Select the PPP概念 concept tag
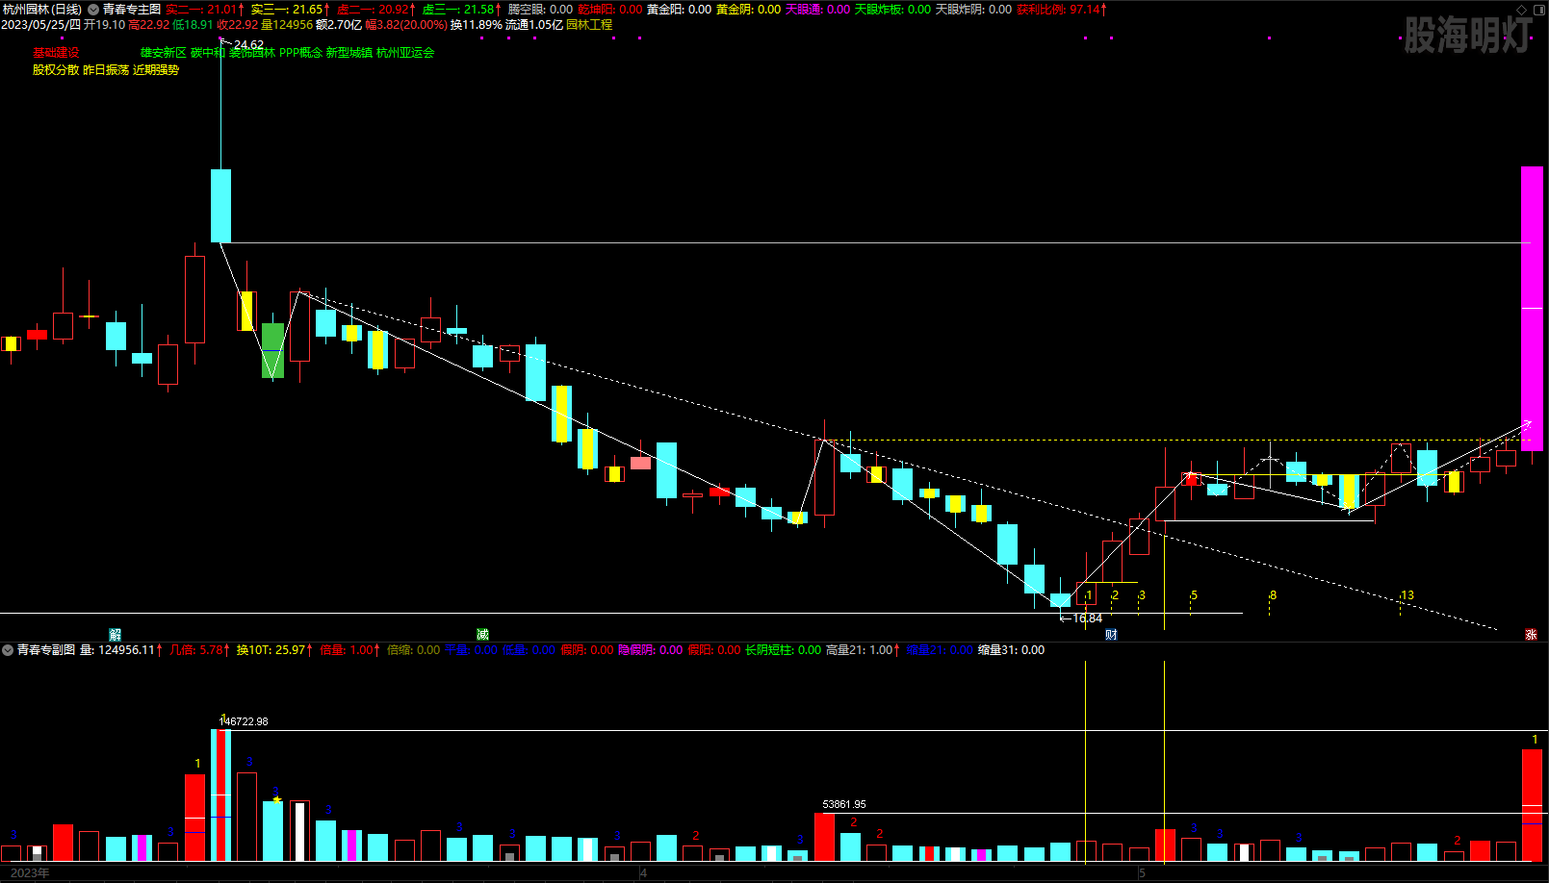This screenshot has height=883, width=1549. pyautogui.click(x=300, y=53)
